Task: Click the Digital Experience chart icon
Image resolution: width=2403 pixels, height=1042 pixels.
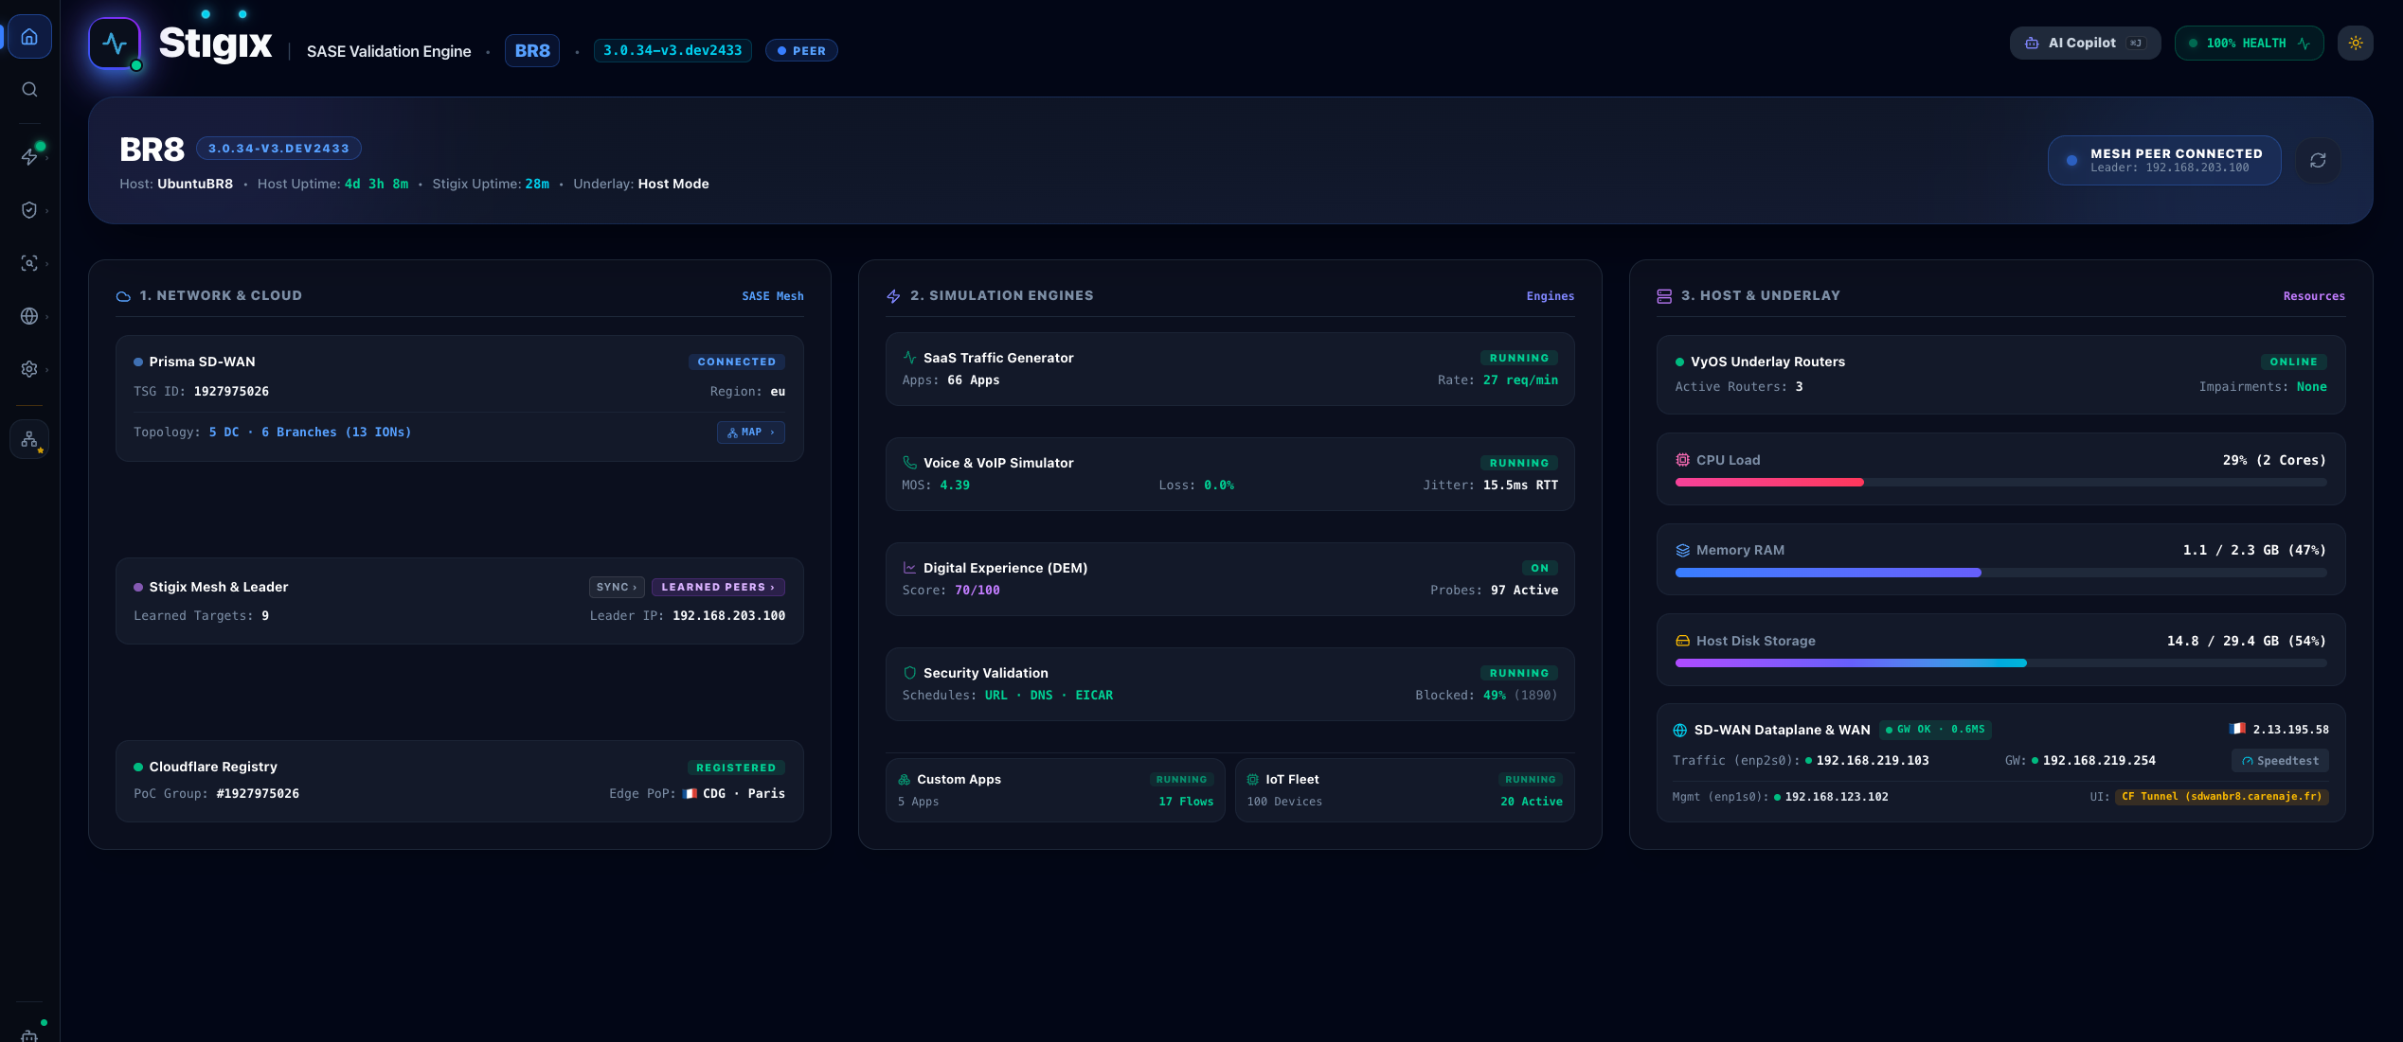Action: click(909, 568)
